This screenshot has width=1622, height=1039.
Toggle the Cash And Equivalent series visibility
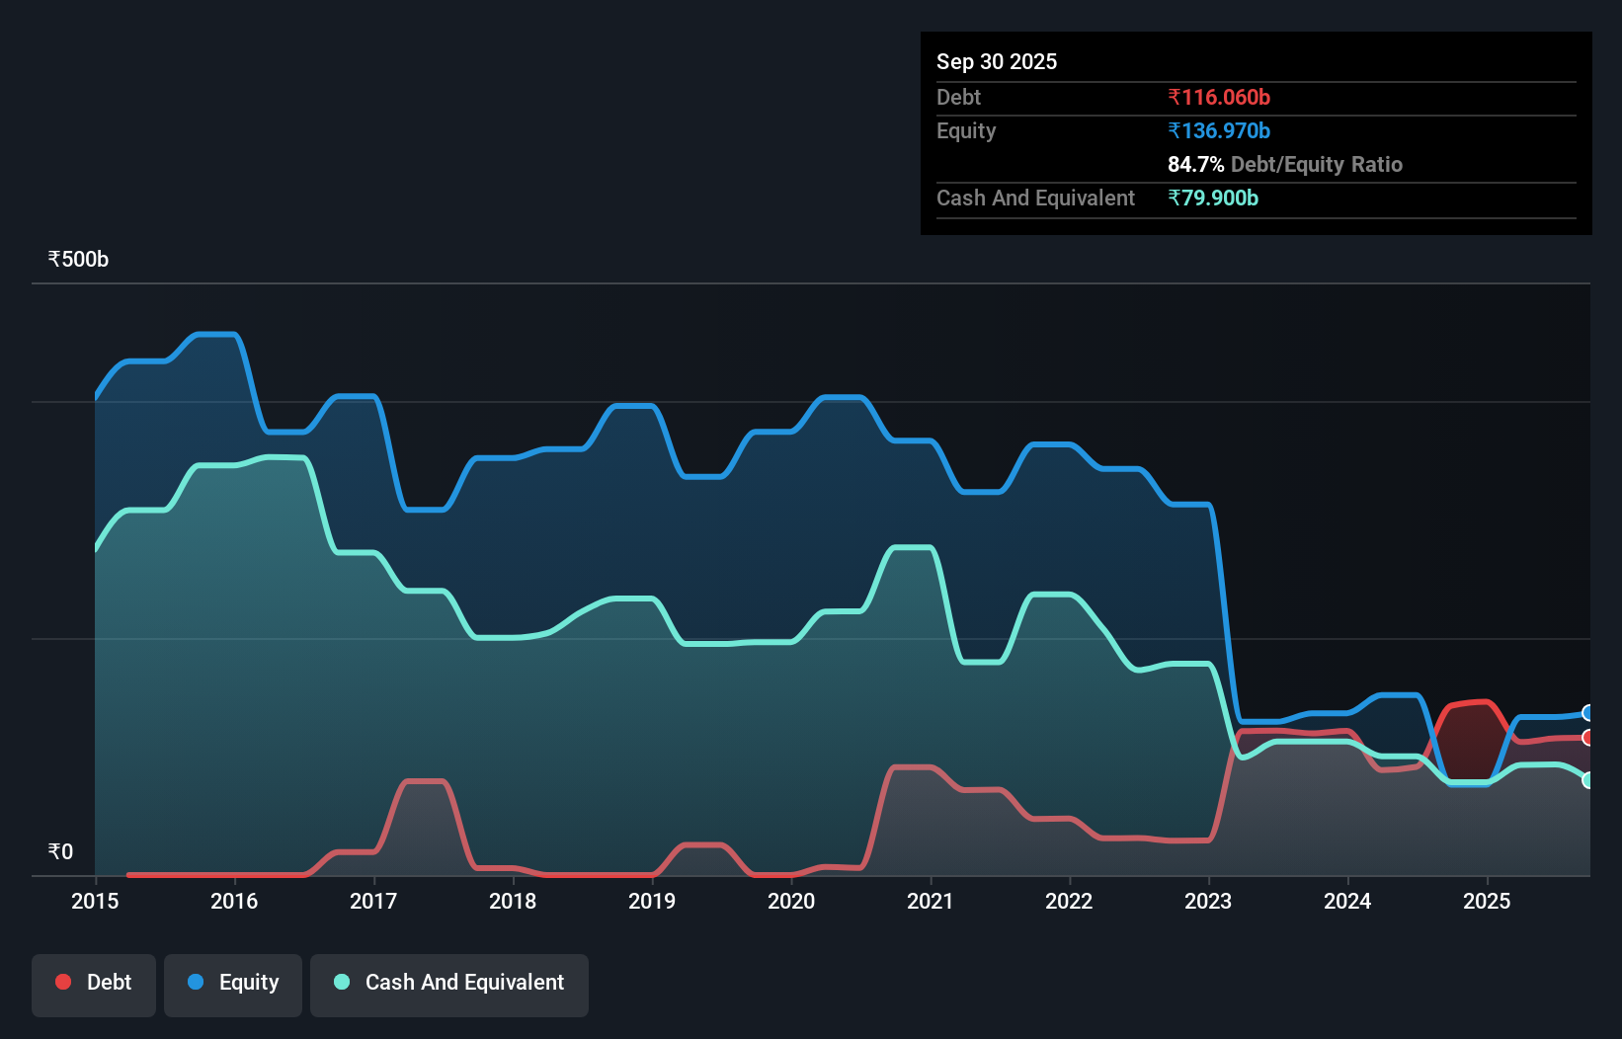pos(449,984)
